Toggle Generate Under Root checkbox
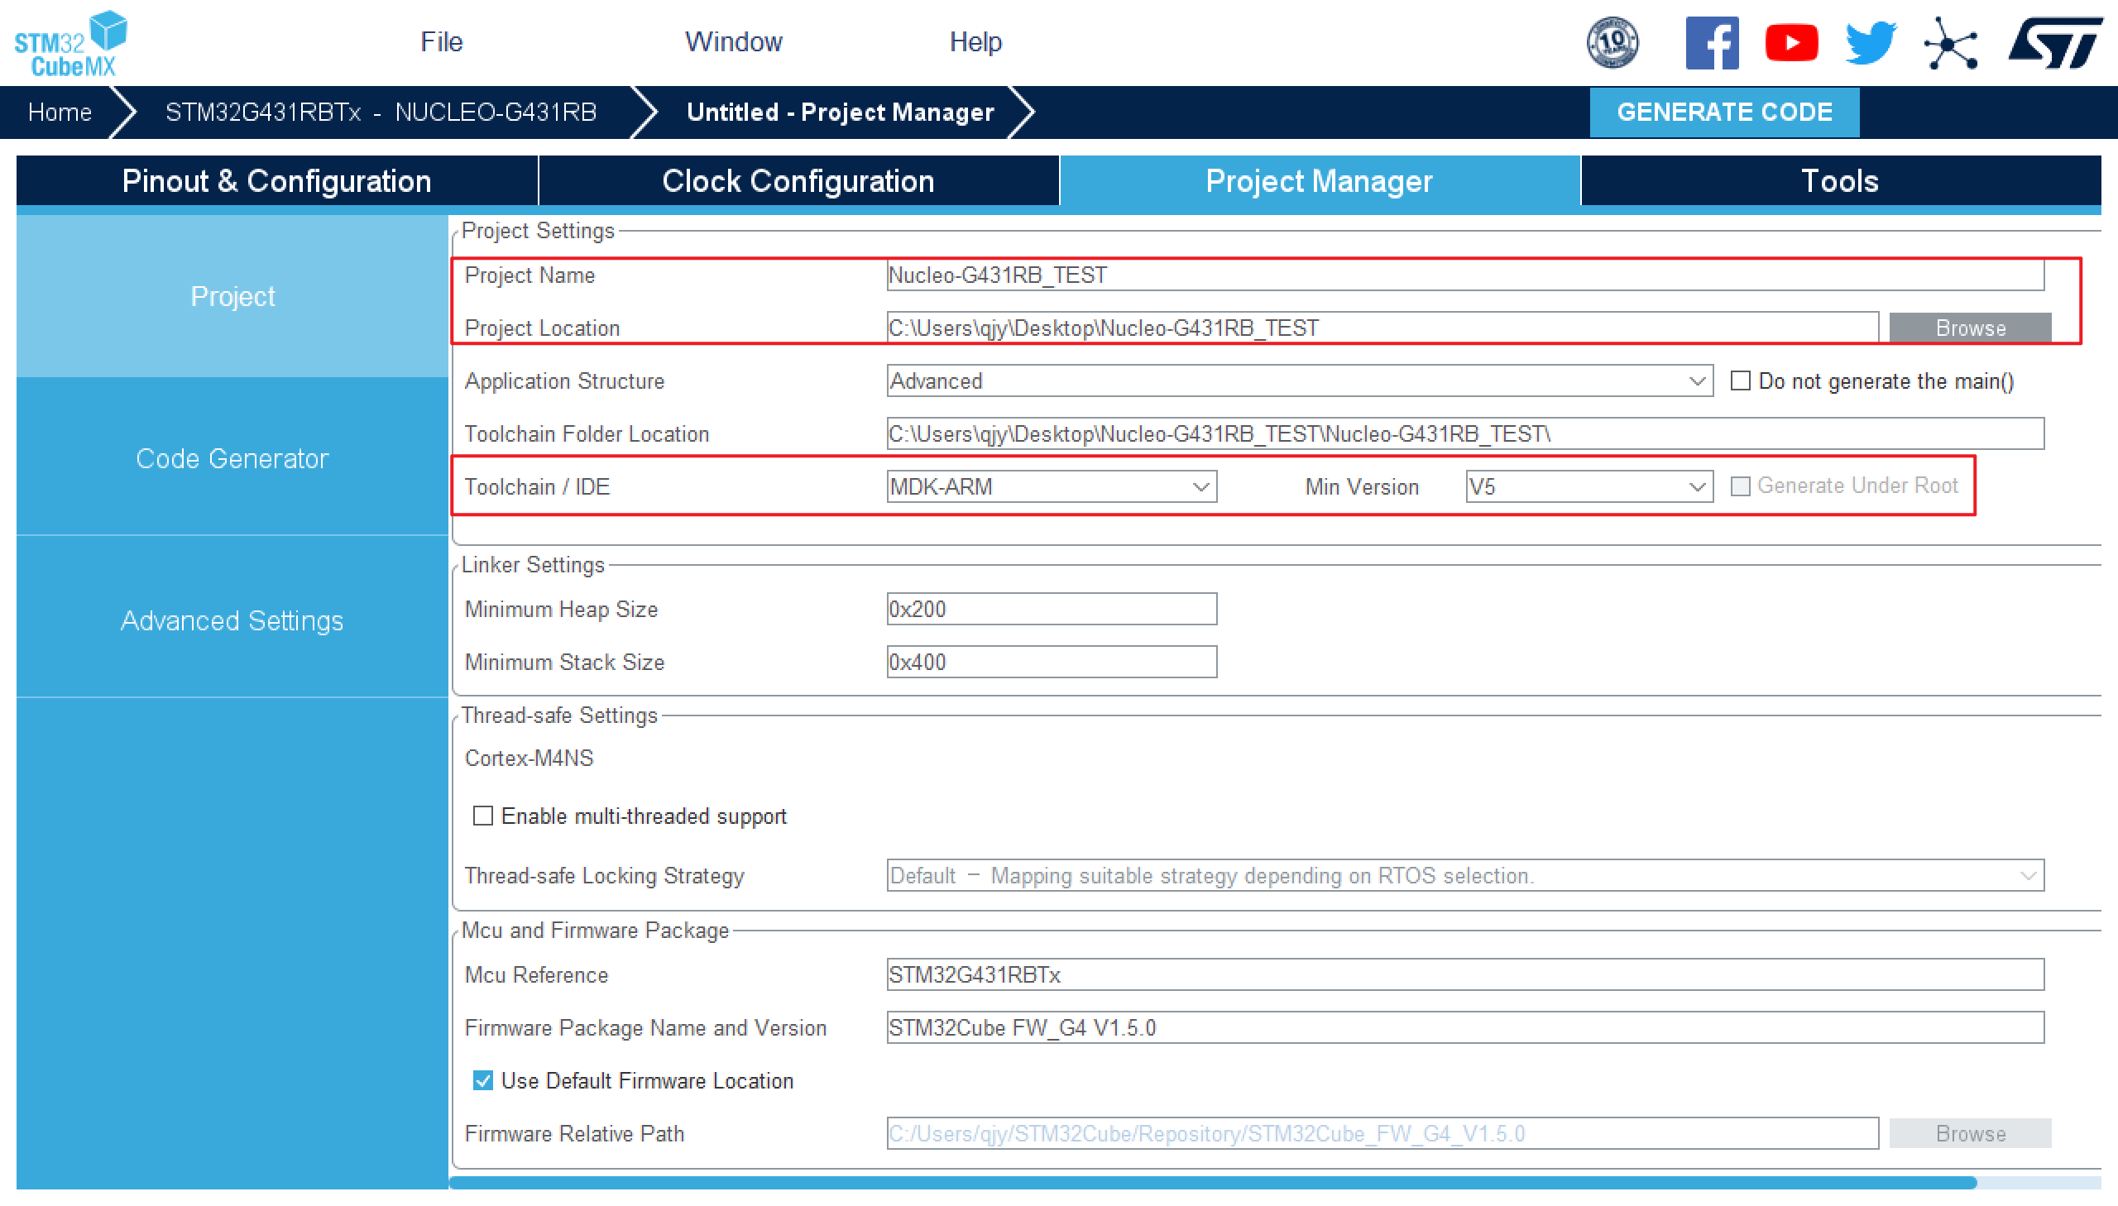The height and width of the screenshot is (1206, 2118). [1740, 486]
